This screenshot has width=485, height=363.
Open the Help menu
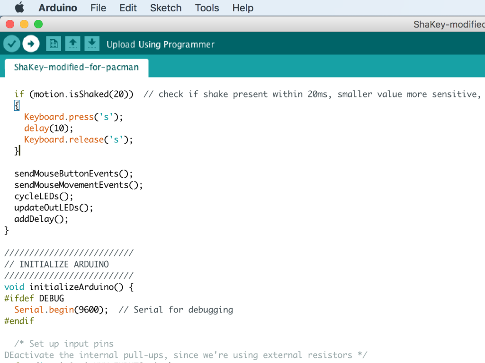pyautogui.click(x=243, y=8)
